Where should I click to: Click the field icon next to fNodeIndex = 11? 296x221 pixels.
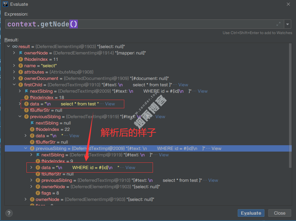21,59
